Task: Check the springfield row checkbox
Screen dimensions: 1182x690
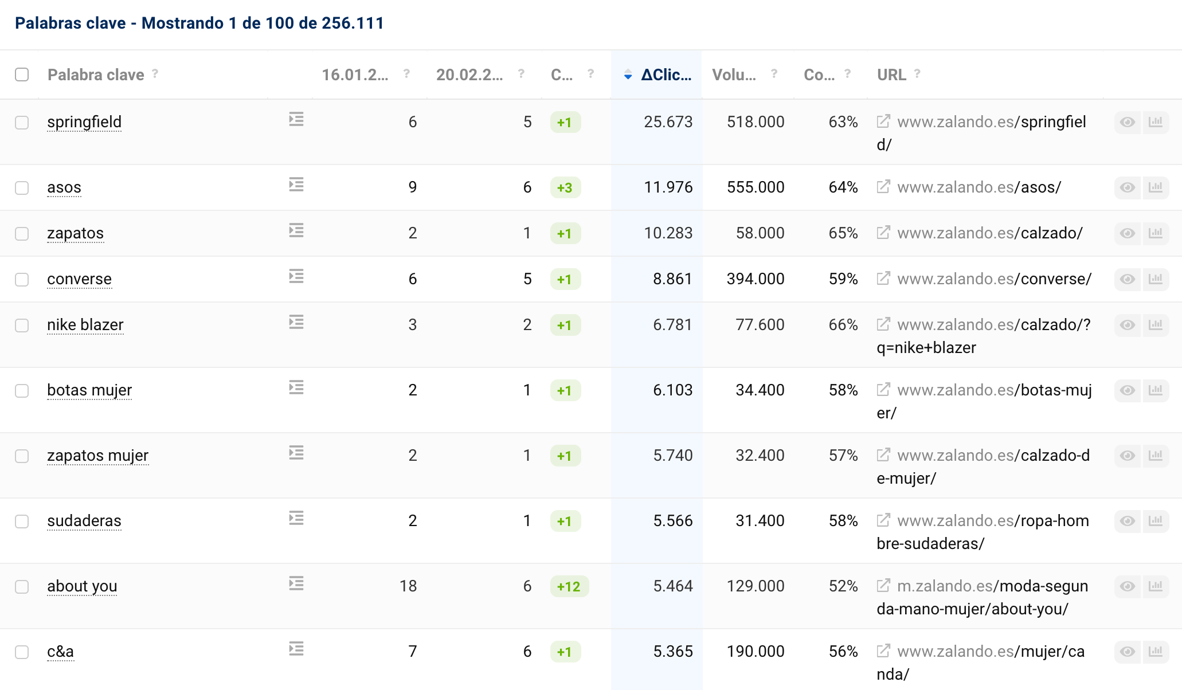Action: (x=22, y=123)
